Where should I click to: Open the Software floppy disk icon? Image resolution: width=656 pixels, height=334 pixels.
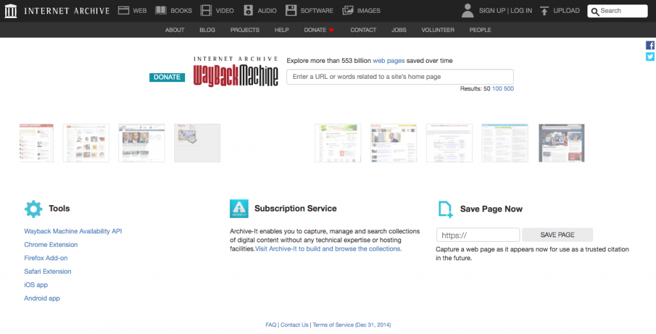pyautogui.click(x=291, y=10)
